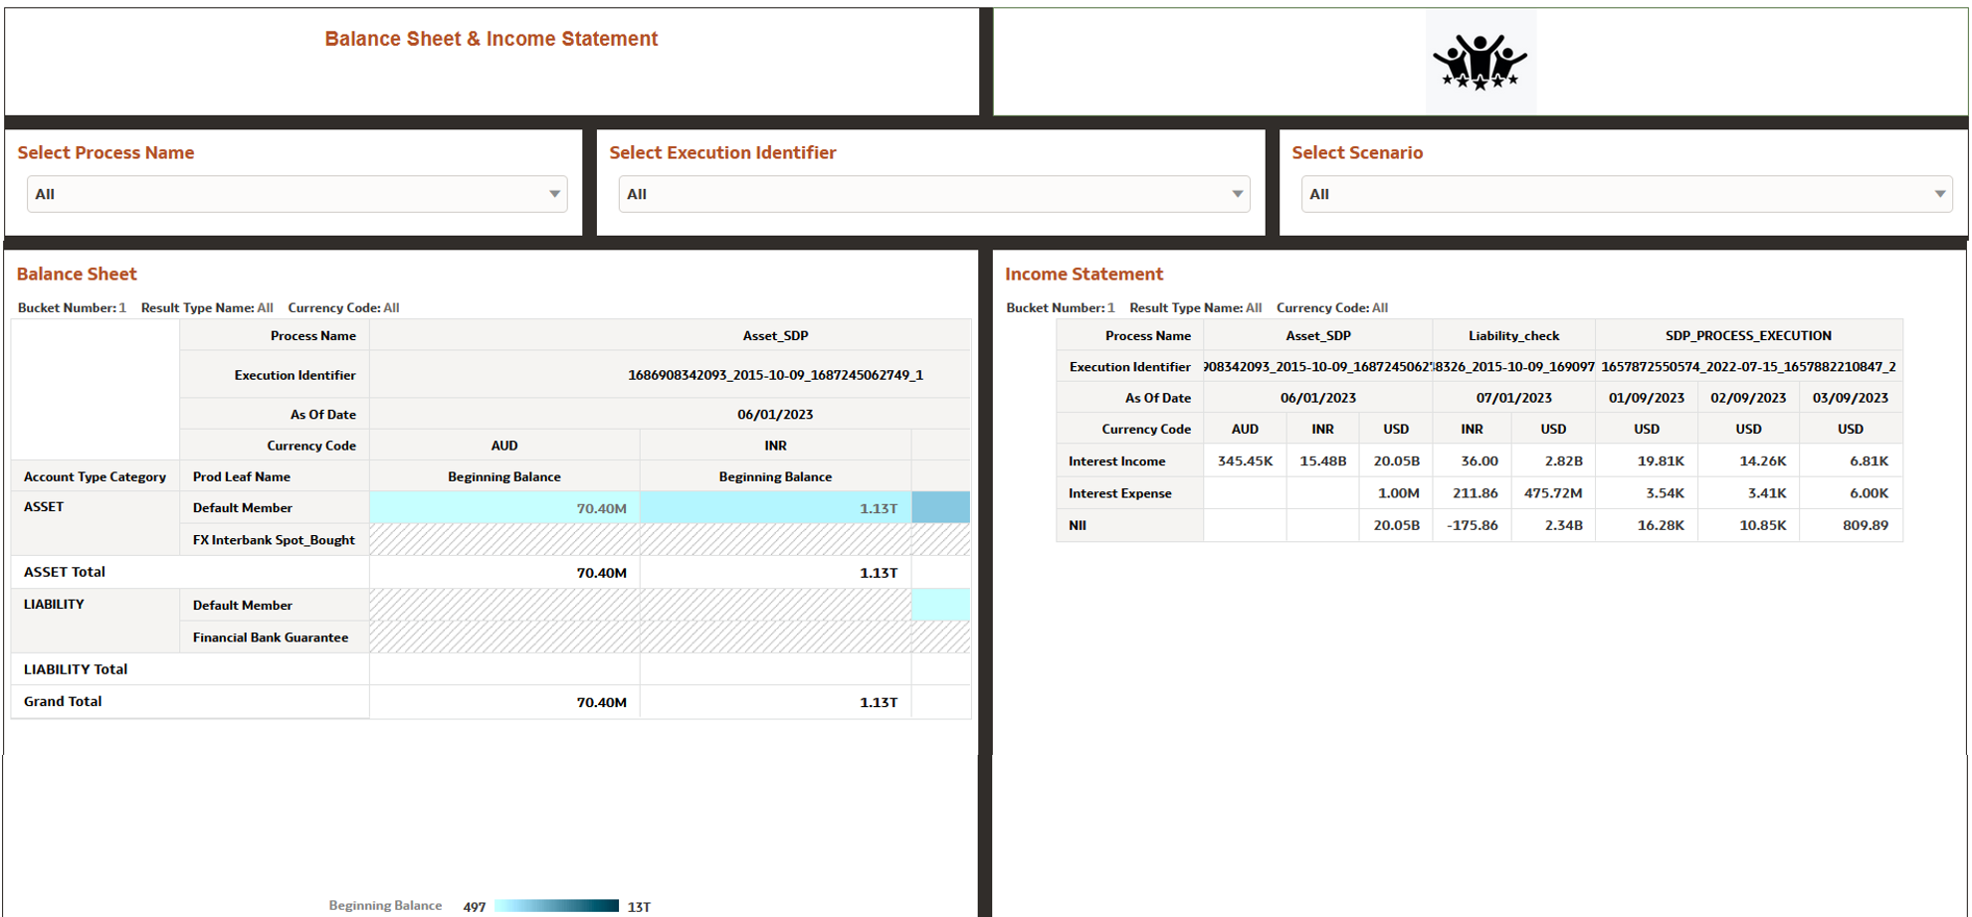Image resolution: width=1972 pixels, height=917 pixels.
Task: Click the FX Interbank Spot_Bought row label
Action: point(274,540)
